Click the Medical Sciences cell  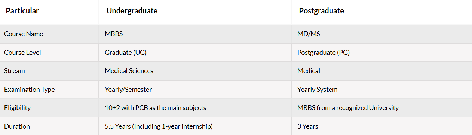[x=129, y=71]
